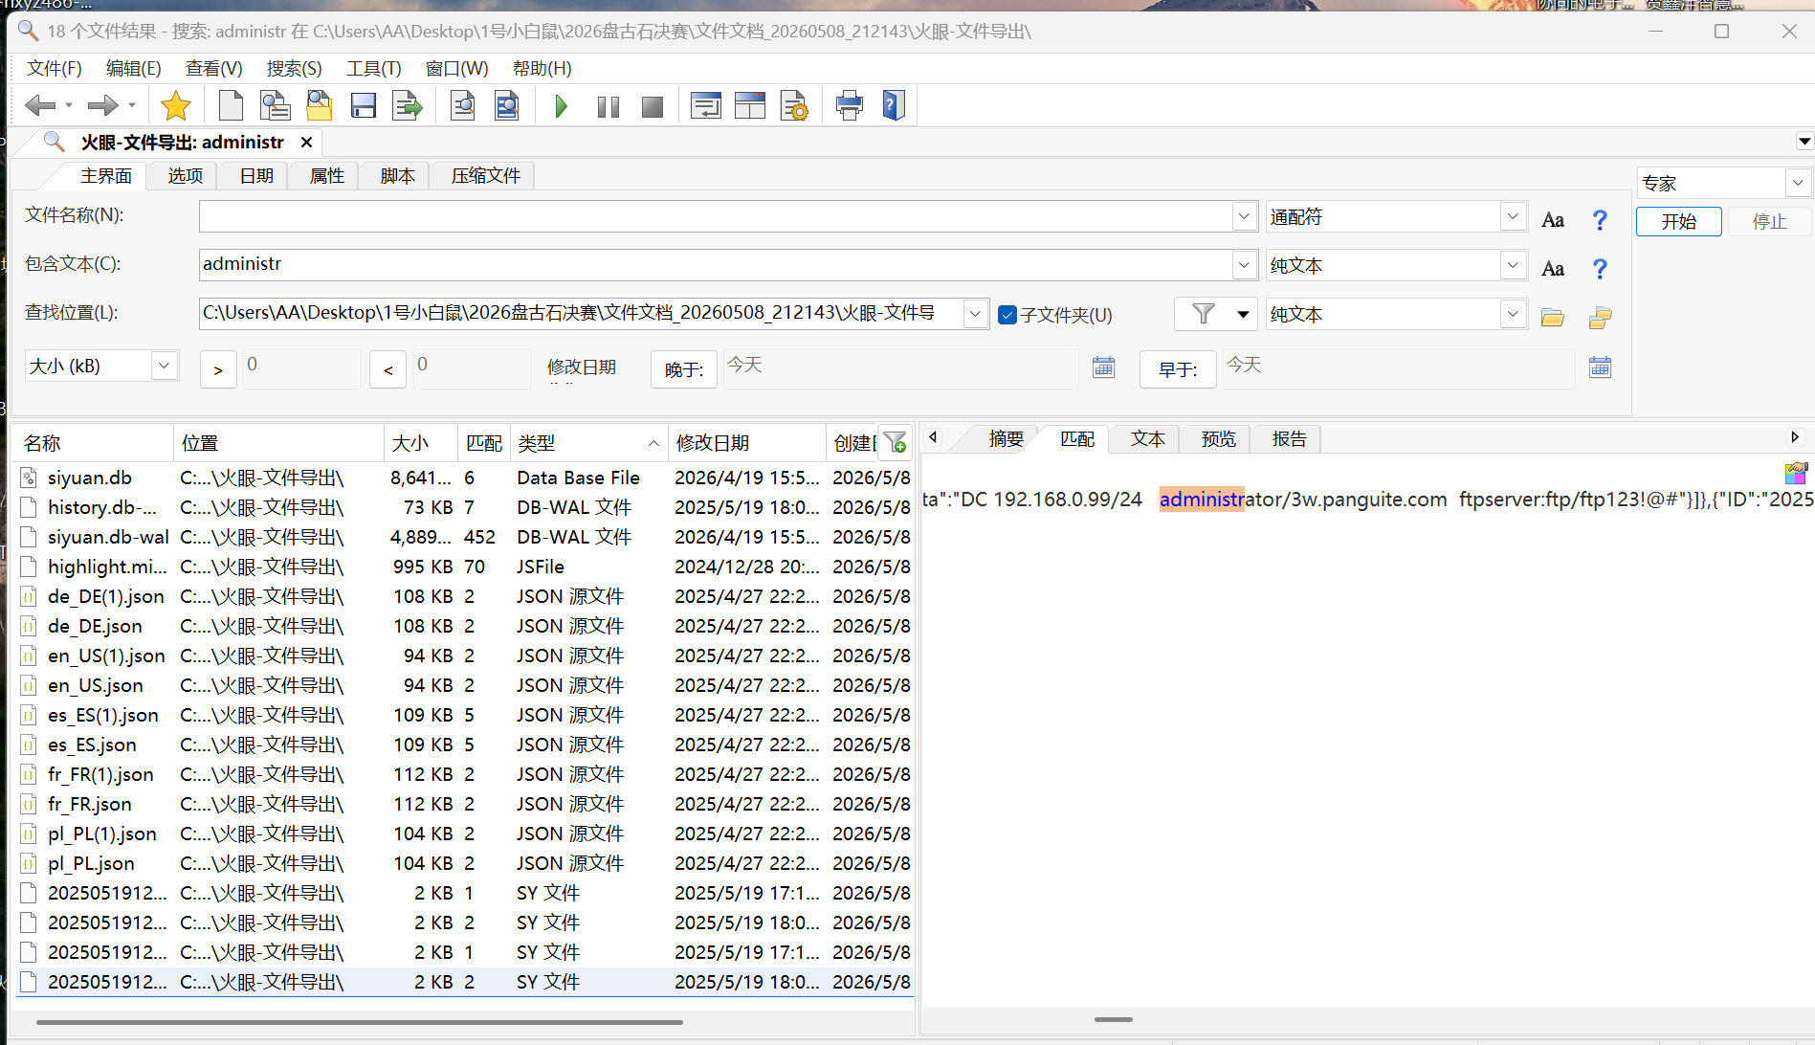1815x1045 pixels.
Task: Click the Back navigation arrow in toolbar
Action: click(40, 105)
